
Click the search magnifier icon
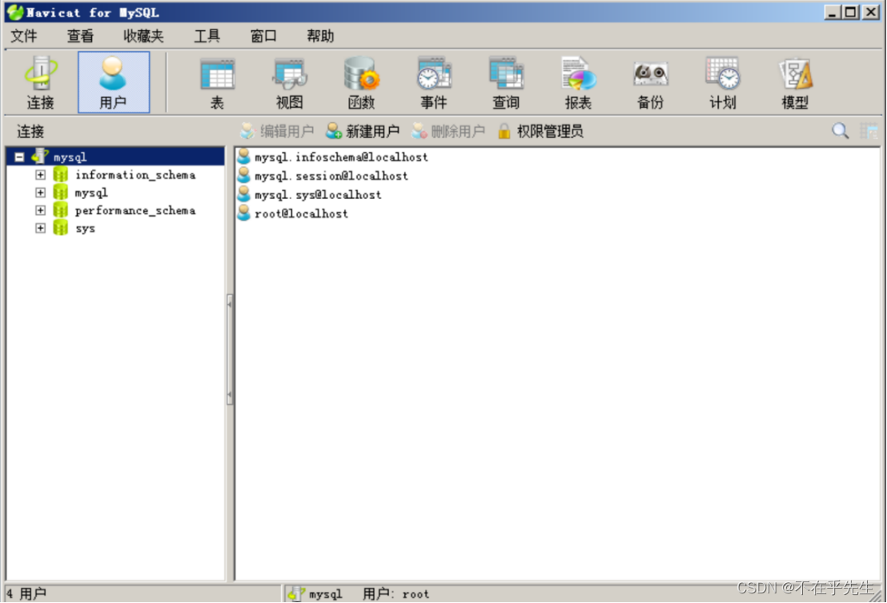pyautogui.click(x=840, y=131)
